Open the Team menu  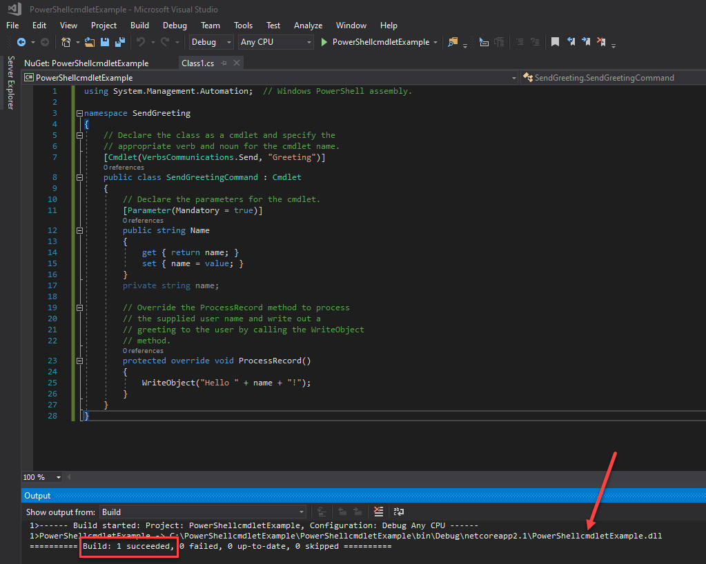210,26
